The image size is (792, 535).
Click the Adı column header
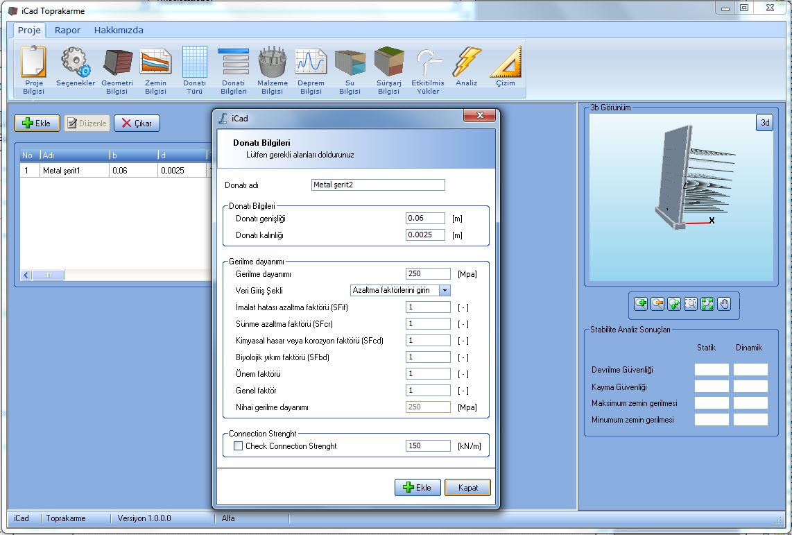point(74,155)
